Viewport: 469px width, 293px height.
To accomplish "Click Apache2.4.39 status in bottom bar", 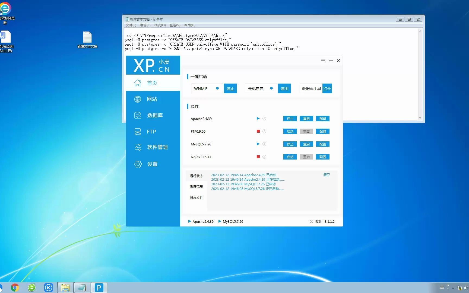I will click(201, 221).
